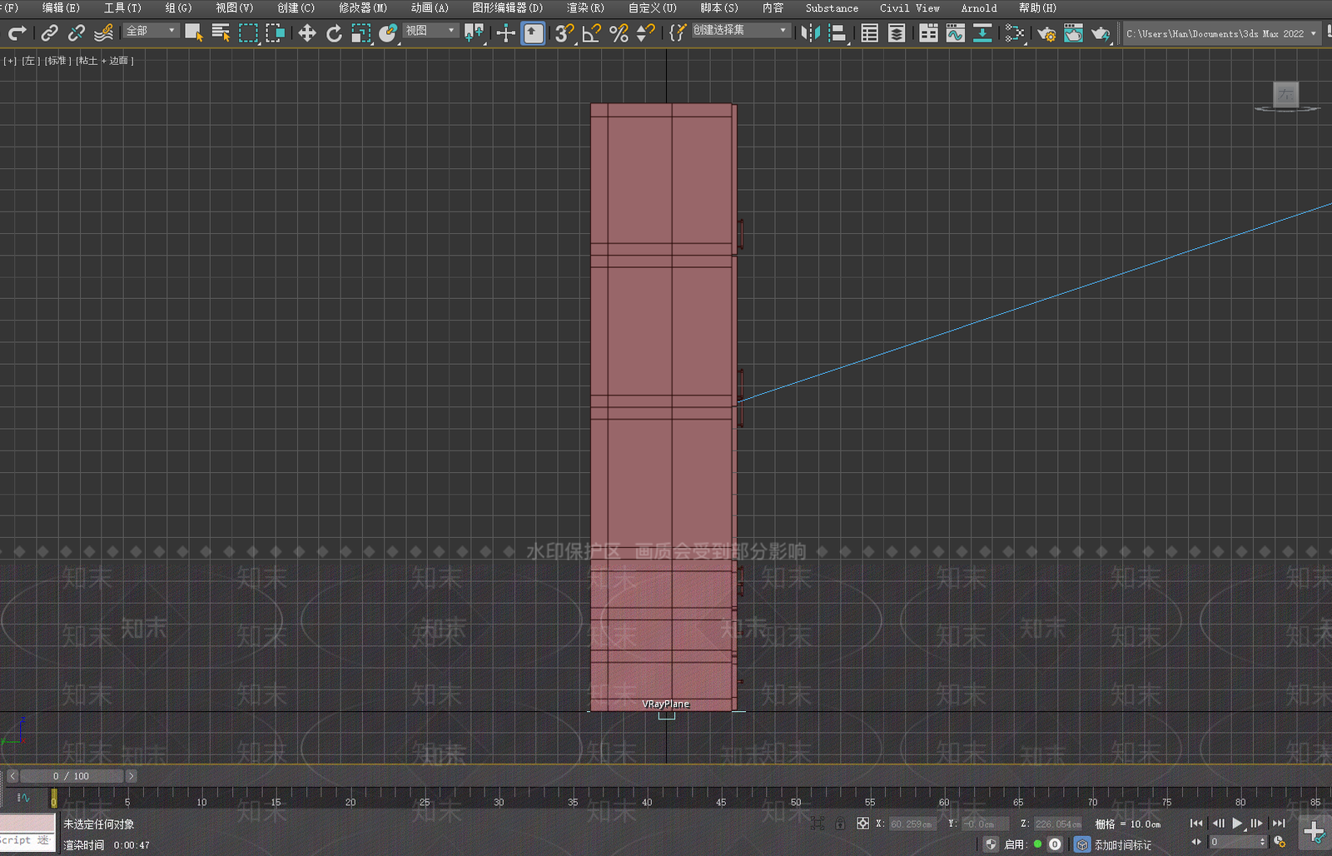Toggle Absolute/Offset transform type-in mode
Screen dimensions: 1332x856
863,824
